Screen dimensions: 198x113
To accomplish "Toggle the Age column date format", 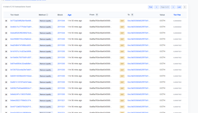I will 69,15.
